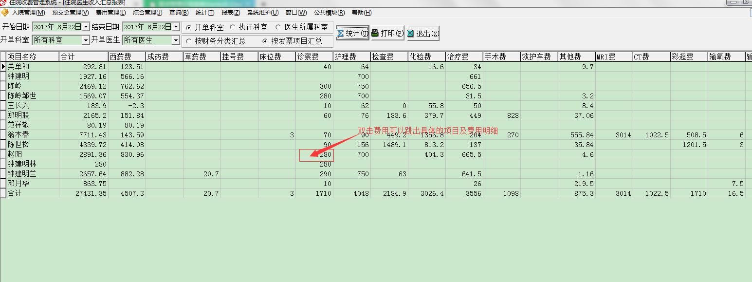Select the row for 翁木春

click(376, 135)
